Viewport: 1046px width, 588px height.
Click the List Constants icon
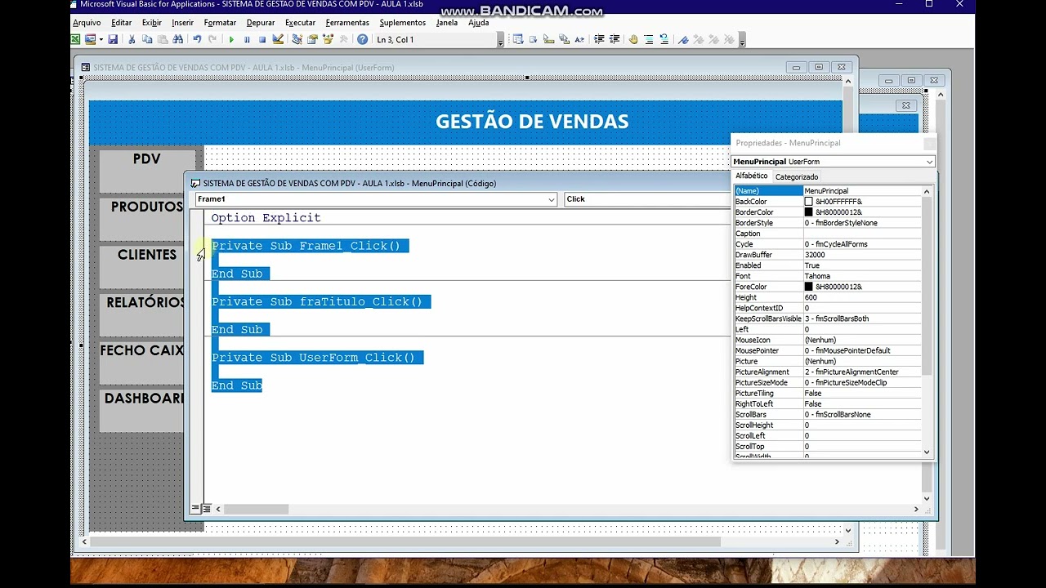tap(533, 39)
